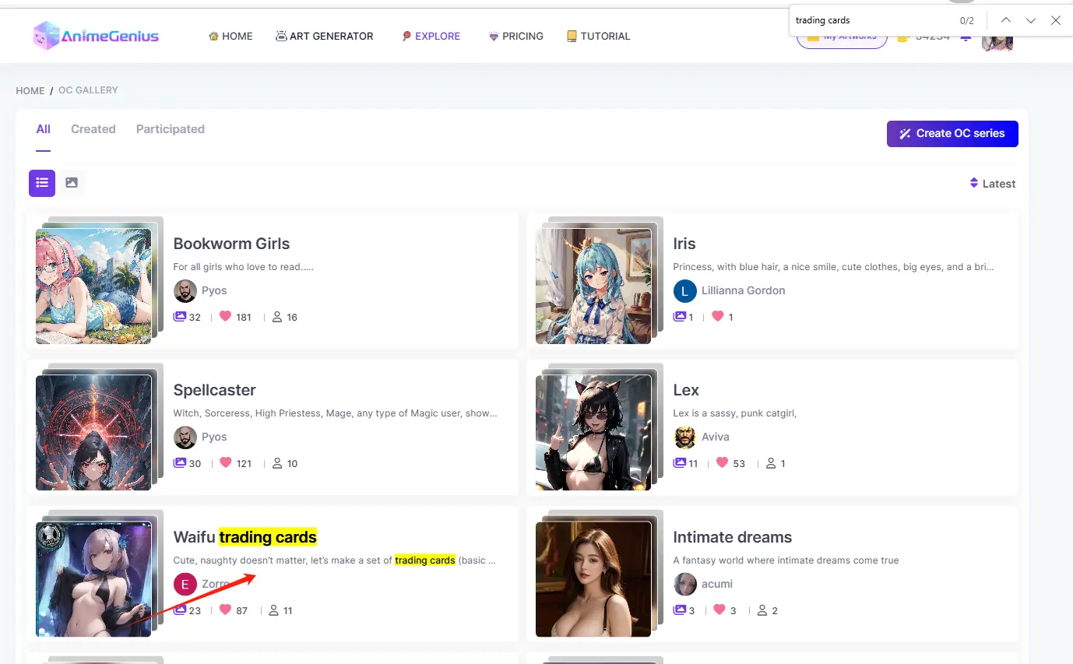Click HOME in the breadcrumb

tap(30, 91)
